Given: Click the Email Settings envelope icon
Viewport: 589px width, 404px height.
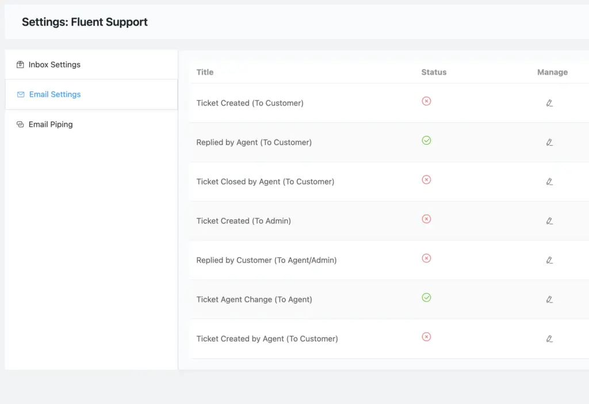Looking at the screenshot, I should 21,95.
